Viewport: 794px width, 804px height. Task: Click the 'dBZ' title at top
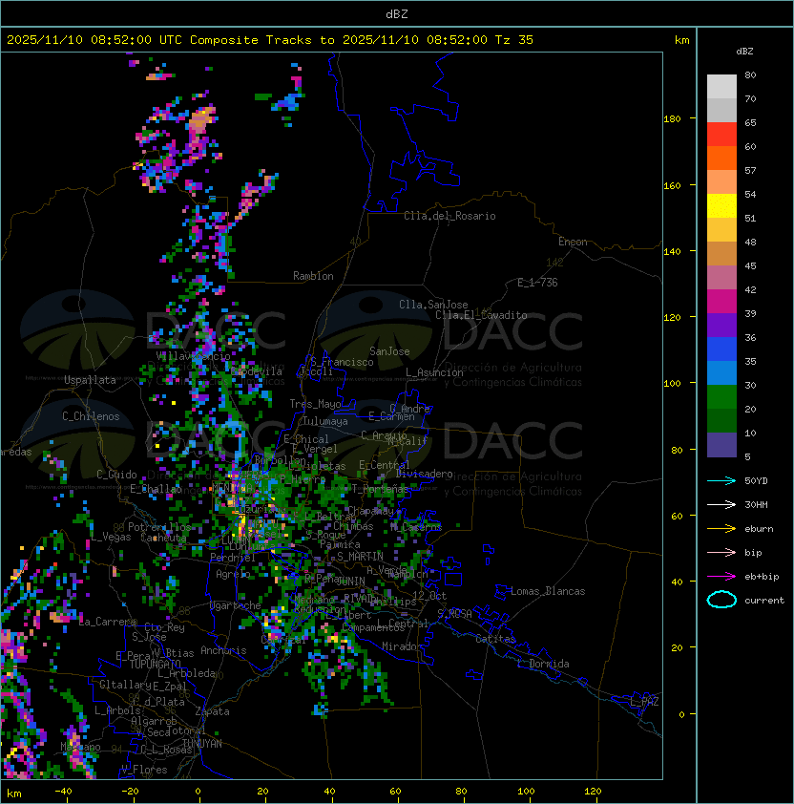(397, 13)
